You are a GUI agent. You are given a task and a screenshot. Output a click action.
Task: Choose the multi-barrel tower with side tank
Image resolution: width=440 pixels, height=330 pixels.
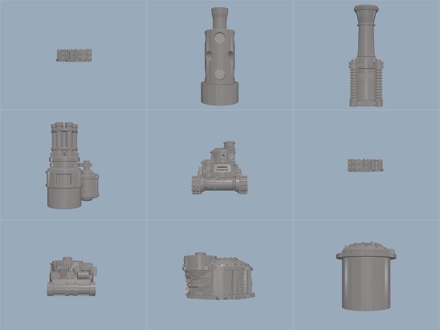tap(72, 165)
